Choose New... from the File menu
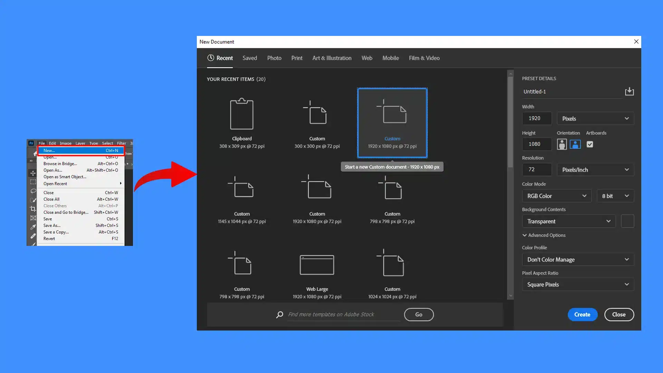Viewport: 663px width, 373px height. coord(81,151)
